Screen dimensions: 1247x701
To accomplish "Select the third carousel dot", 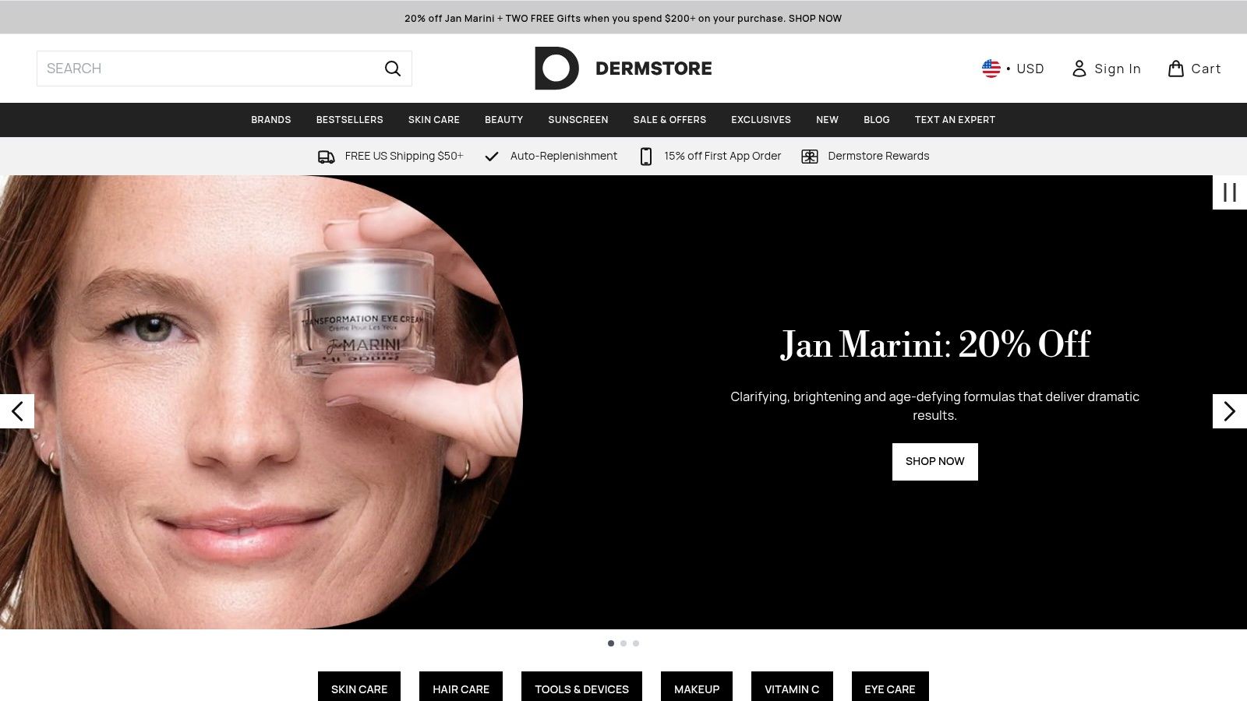I will point(636,643).
